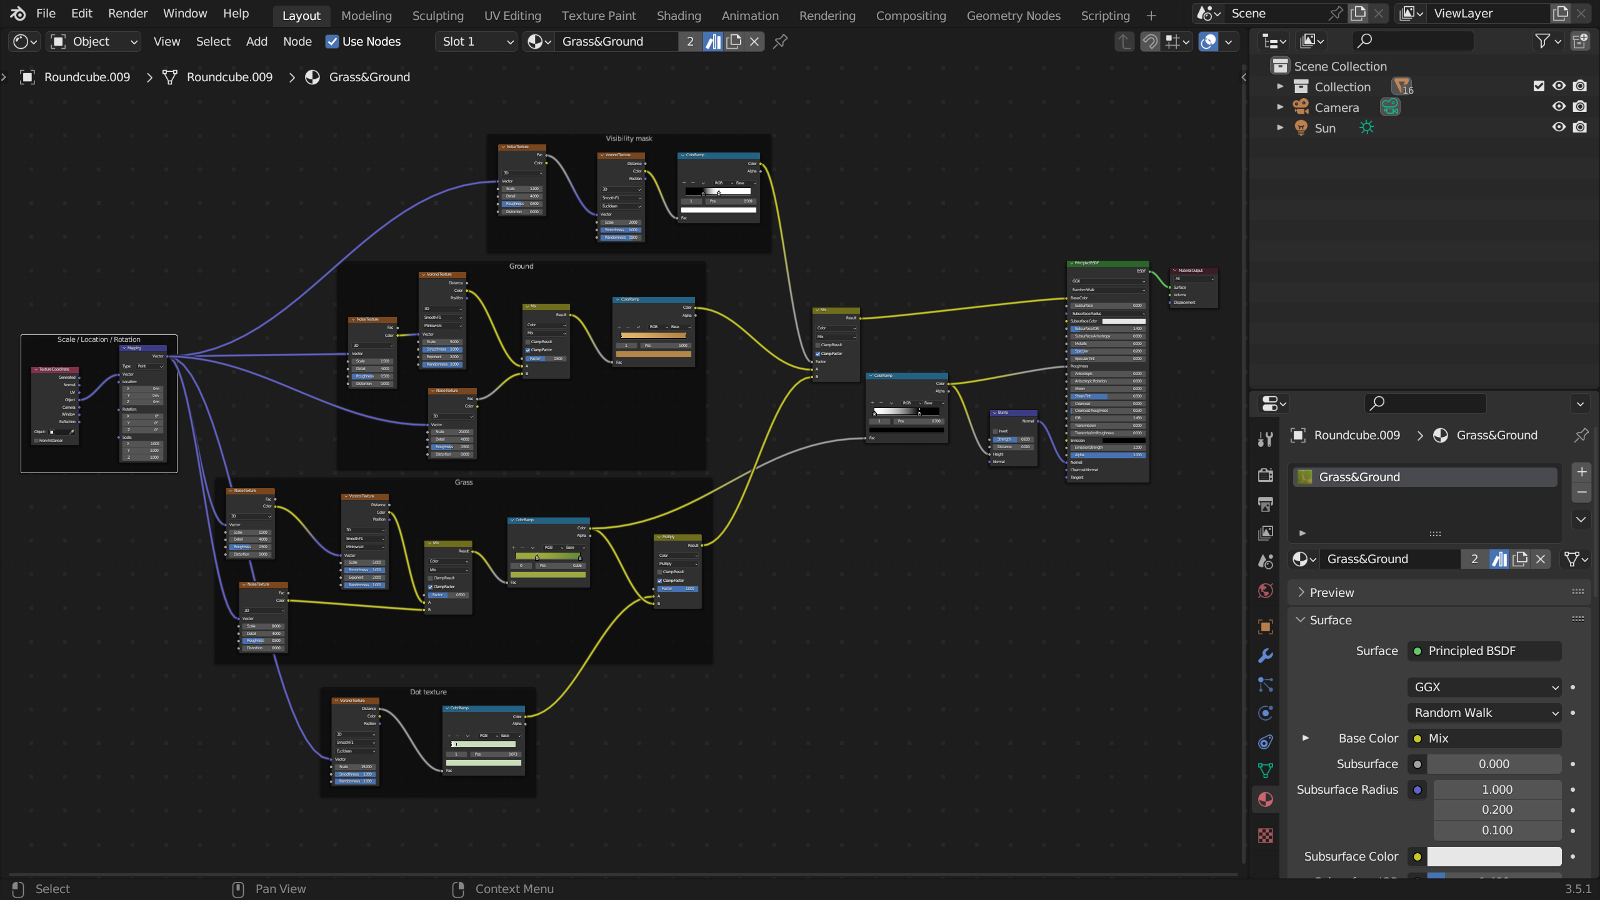Disable Camera in renders

point(1580,107)
